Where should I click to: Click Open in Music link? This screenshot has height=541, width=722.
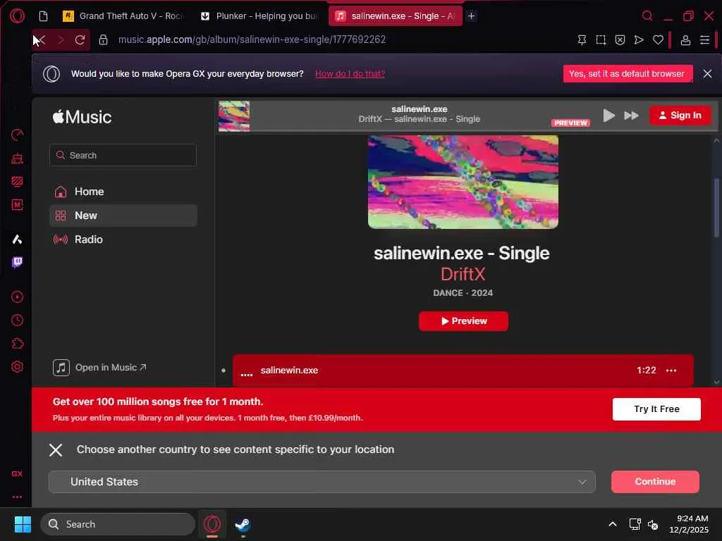coord(100,368)
